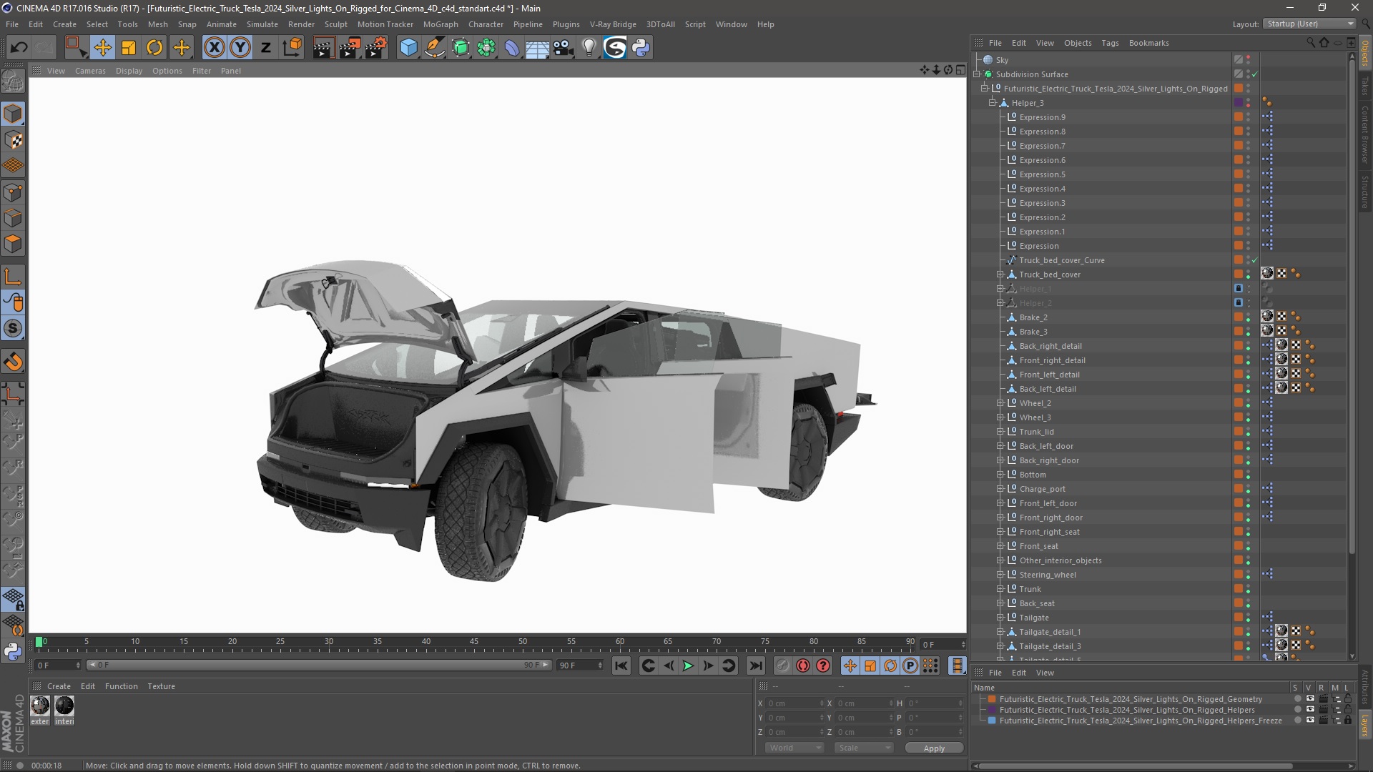Open the deformer objects icon
The width and height of the screenshot is (1373, 772).
[512, 47]
